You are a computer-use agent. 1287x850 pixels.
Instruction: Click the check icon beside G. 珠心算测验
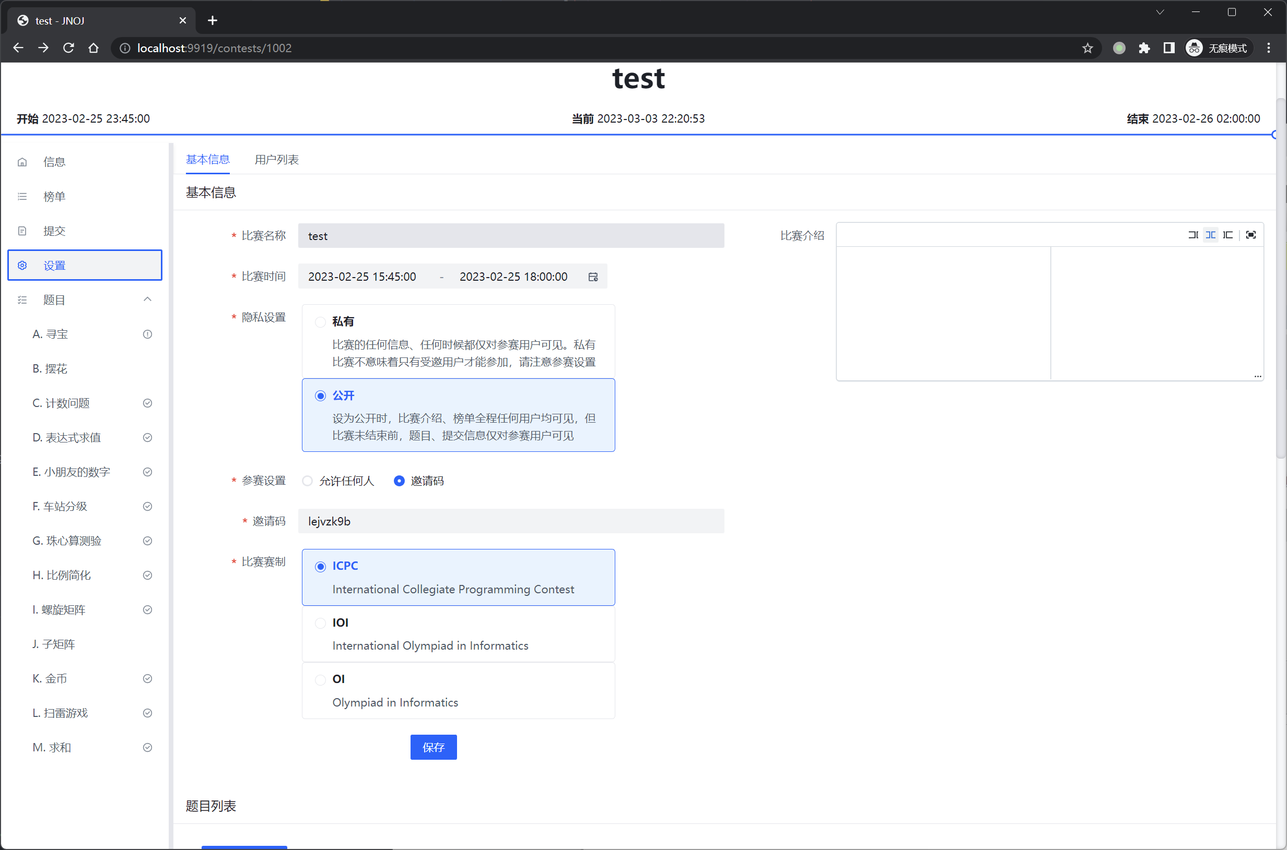(147, 541)
